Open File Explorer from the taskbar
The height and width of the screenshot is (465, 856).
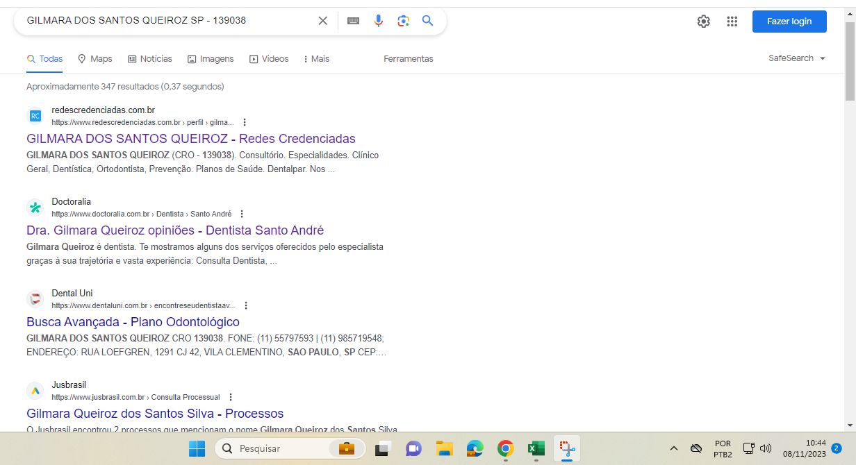[x=444, y=448]
